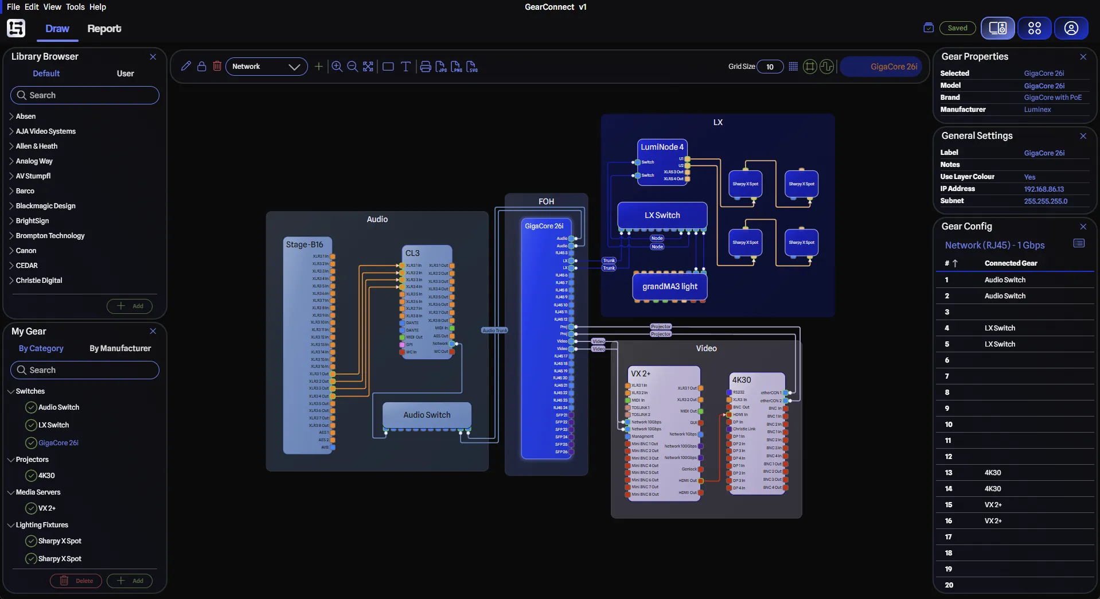Click the save box icon beside Saved

929,28
